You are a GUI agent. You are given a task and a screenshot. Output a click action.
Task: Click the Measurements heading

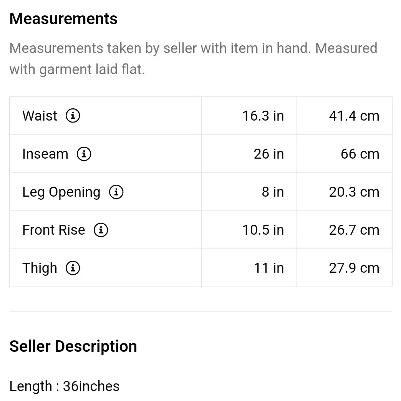tap(63, 19)
